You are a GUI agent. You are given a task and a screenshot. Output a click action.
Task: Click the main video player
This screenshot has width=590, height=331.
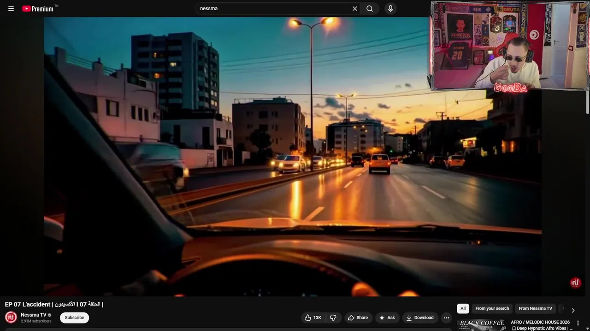click(x=293, y=157)
